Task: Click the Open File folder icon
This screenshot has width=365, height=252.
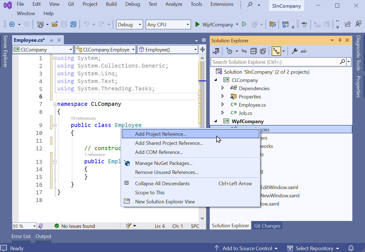Action: pos(55,24)
